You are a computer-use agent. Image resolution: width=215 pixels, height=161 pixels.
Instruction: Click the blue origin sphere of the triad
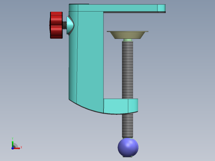(13, 148)
